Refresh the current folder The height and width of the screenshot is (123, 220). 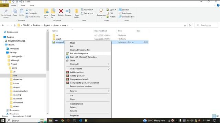tap(190, 25)
